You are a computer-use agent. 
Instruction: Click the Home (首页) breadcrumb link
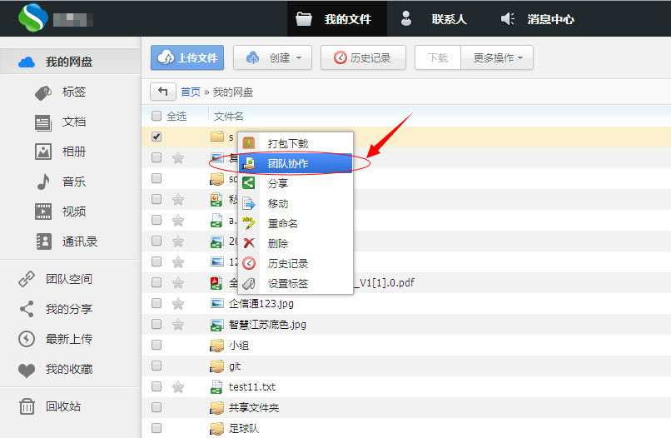(x=191, y=92)
